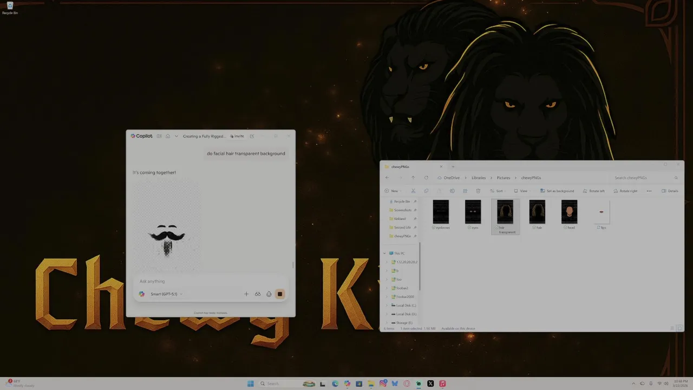This screenshot has width=693, height=390.
Task: Open the 'Creating a Fully Rigged...' conversation title
Action: point(204,136)
